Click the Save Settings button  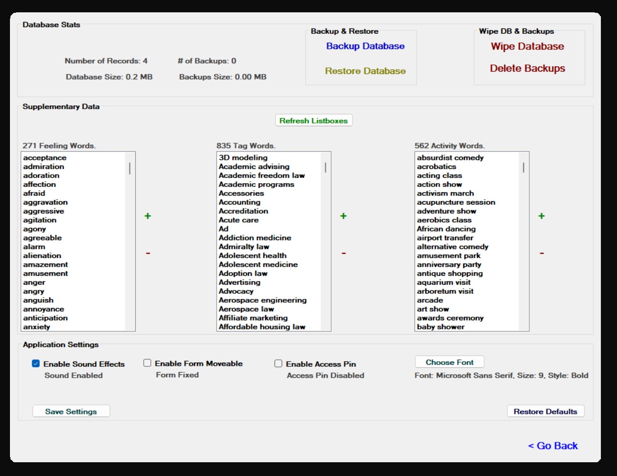pyautogui.click(x=71, y=411)
